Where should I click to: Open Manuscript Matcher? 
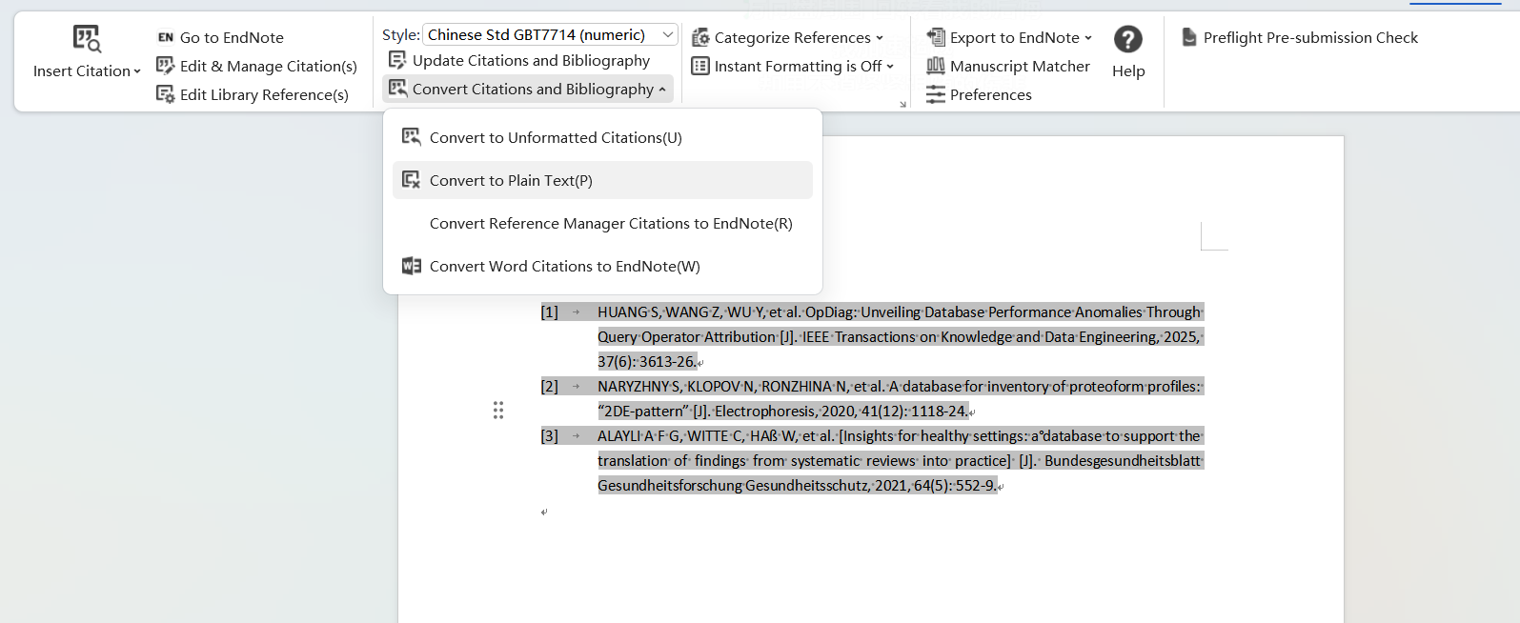pyautogui.click(x=1020, y=67)
